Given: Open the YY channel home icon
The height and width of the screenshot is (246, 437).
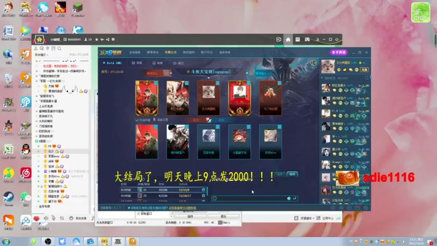Looking at the screenshot, I should coord(39,39).
